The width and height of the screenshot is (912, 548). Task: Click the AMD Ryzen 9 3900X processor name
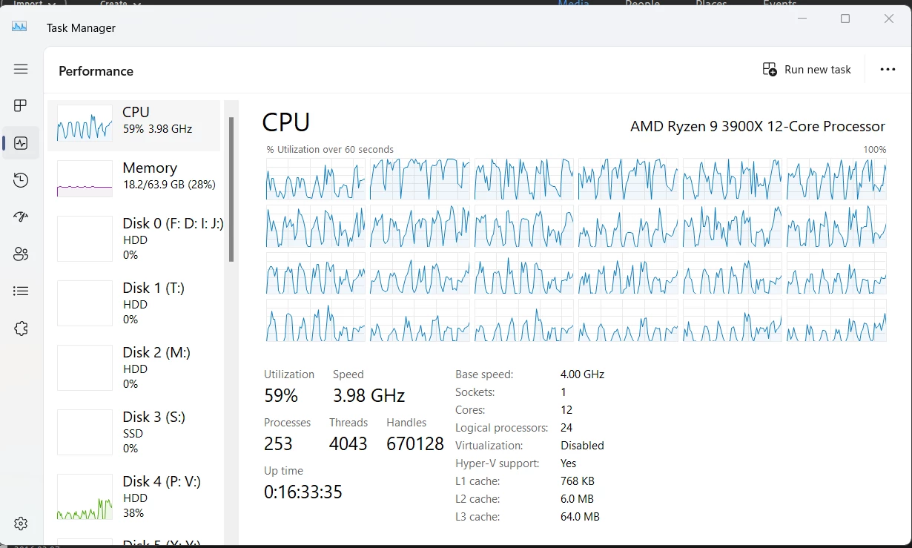click(x=758, y=126)
